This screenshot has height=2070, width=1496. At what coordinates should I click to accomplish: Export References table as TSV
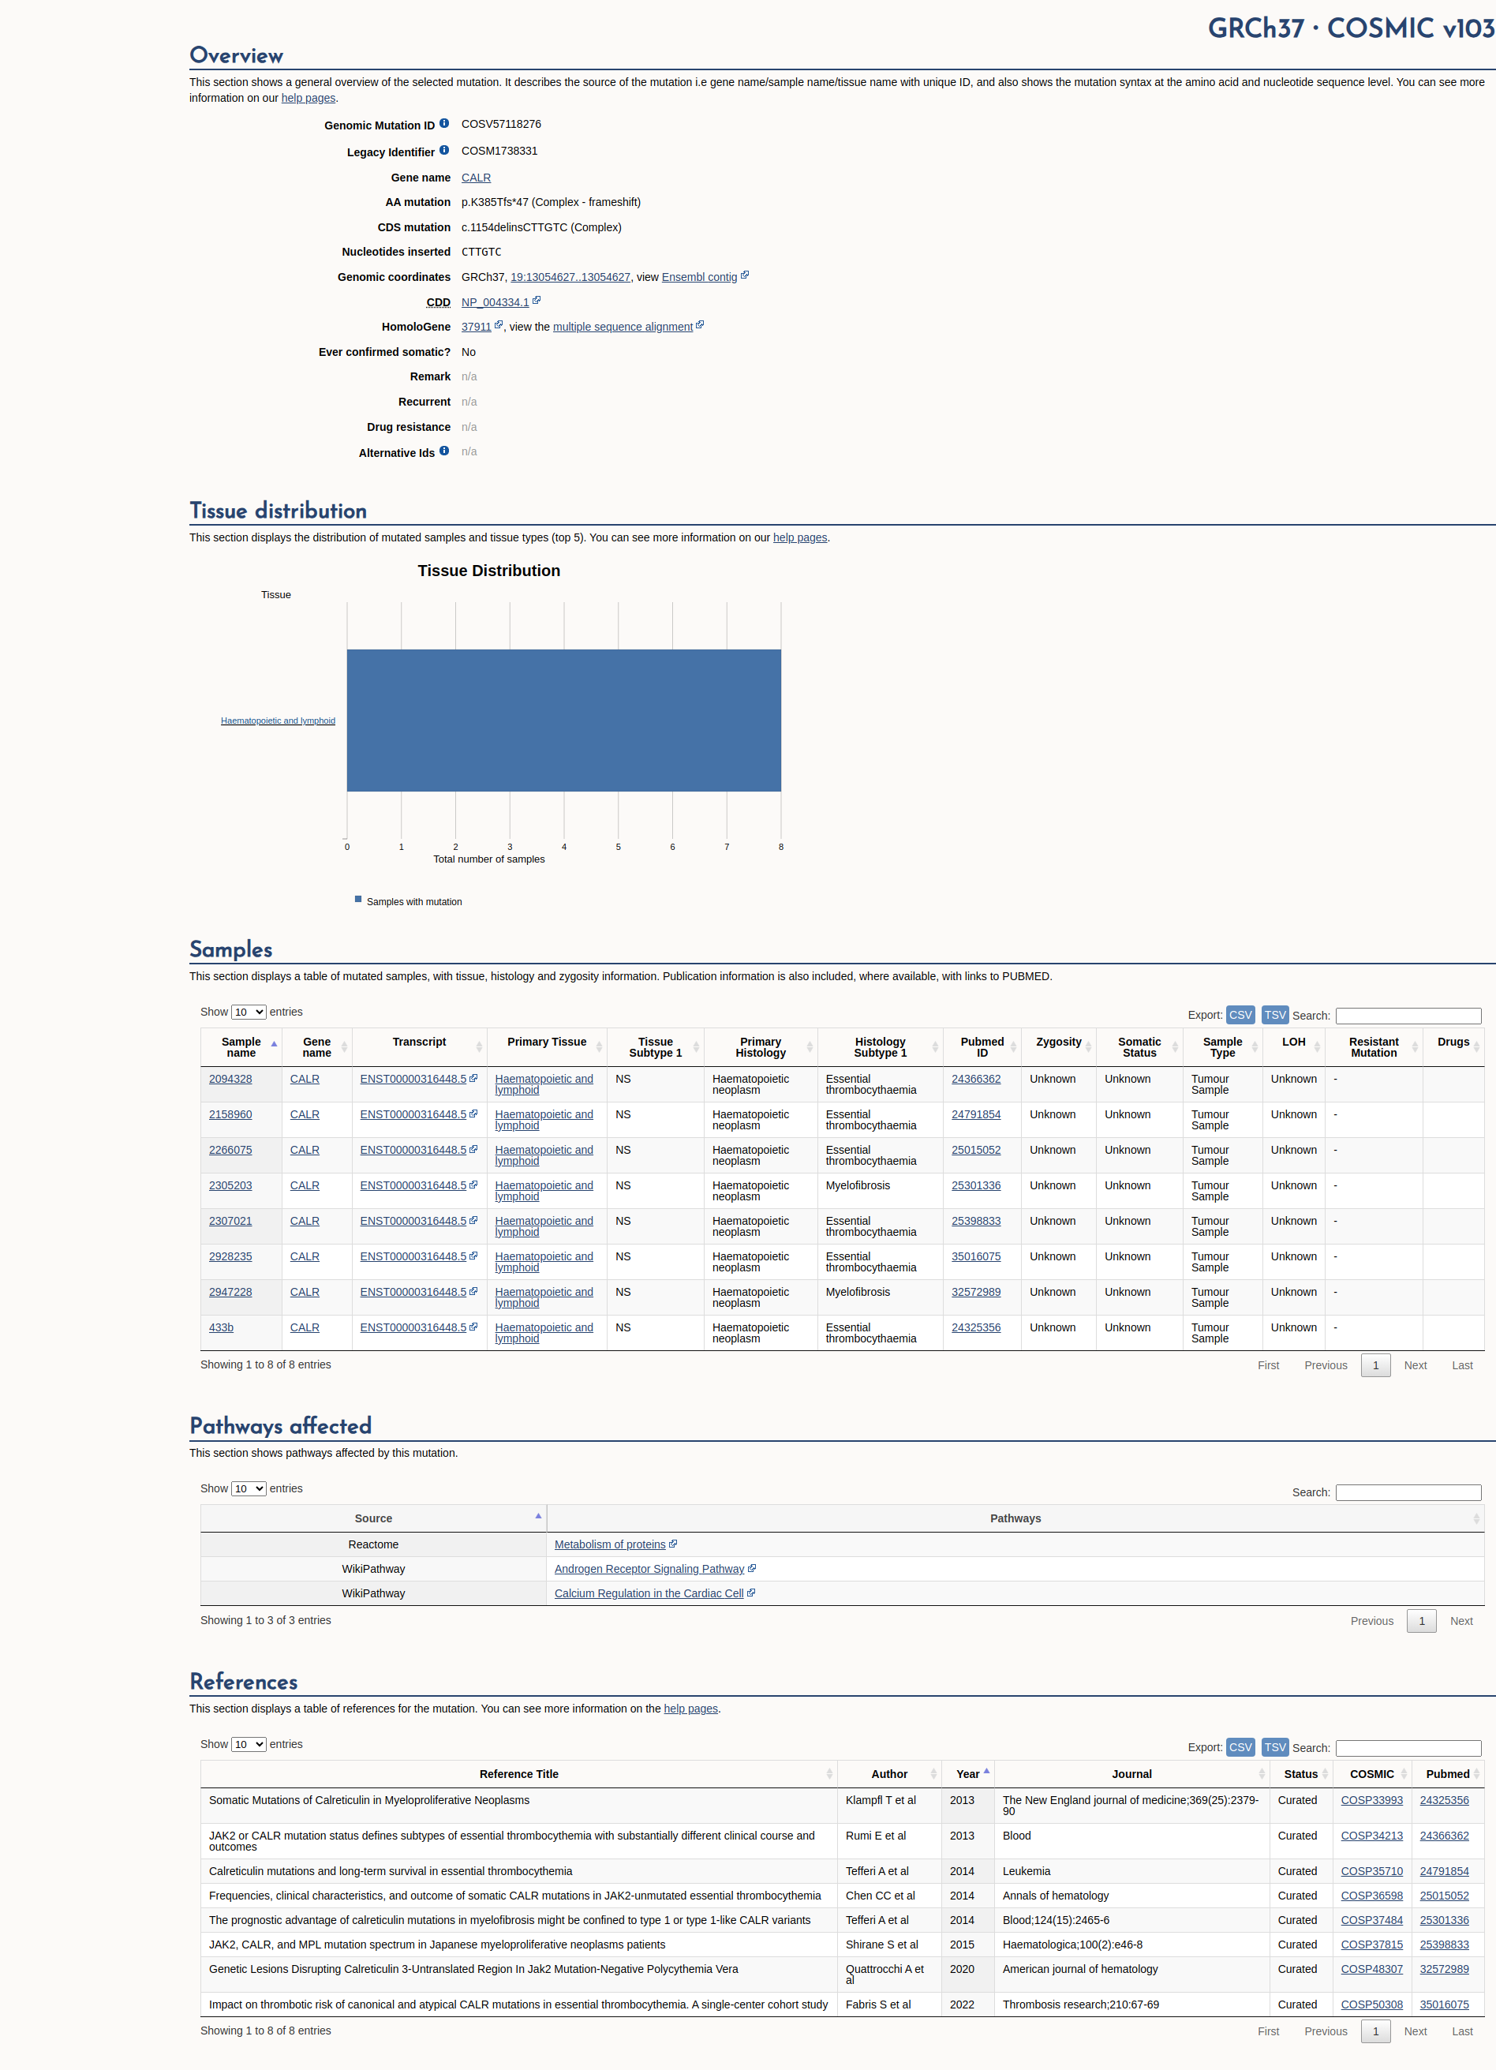[x=1275, y=1747]
